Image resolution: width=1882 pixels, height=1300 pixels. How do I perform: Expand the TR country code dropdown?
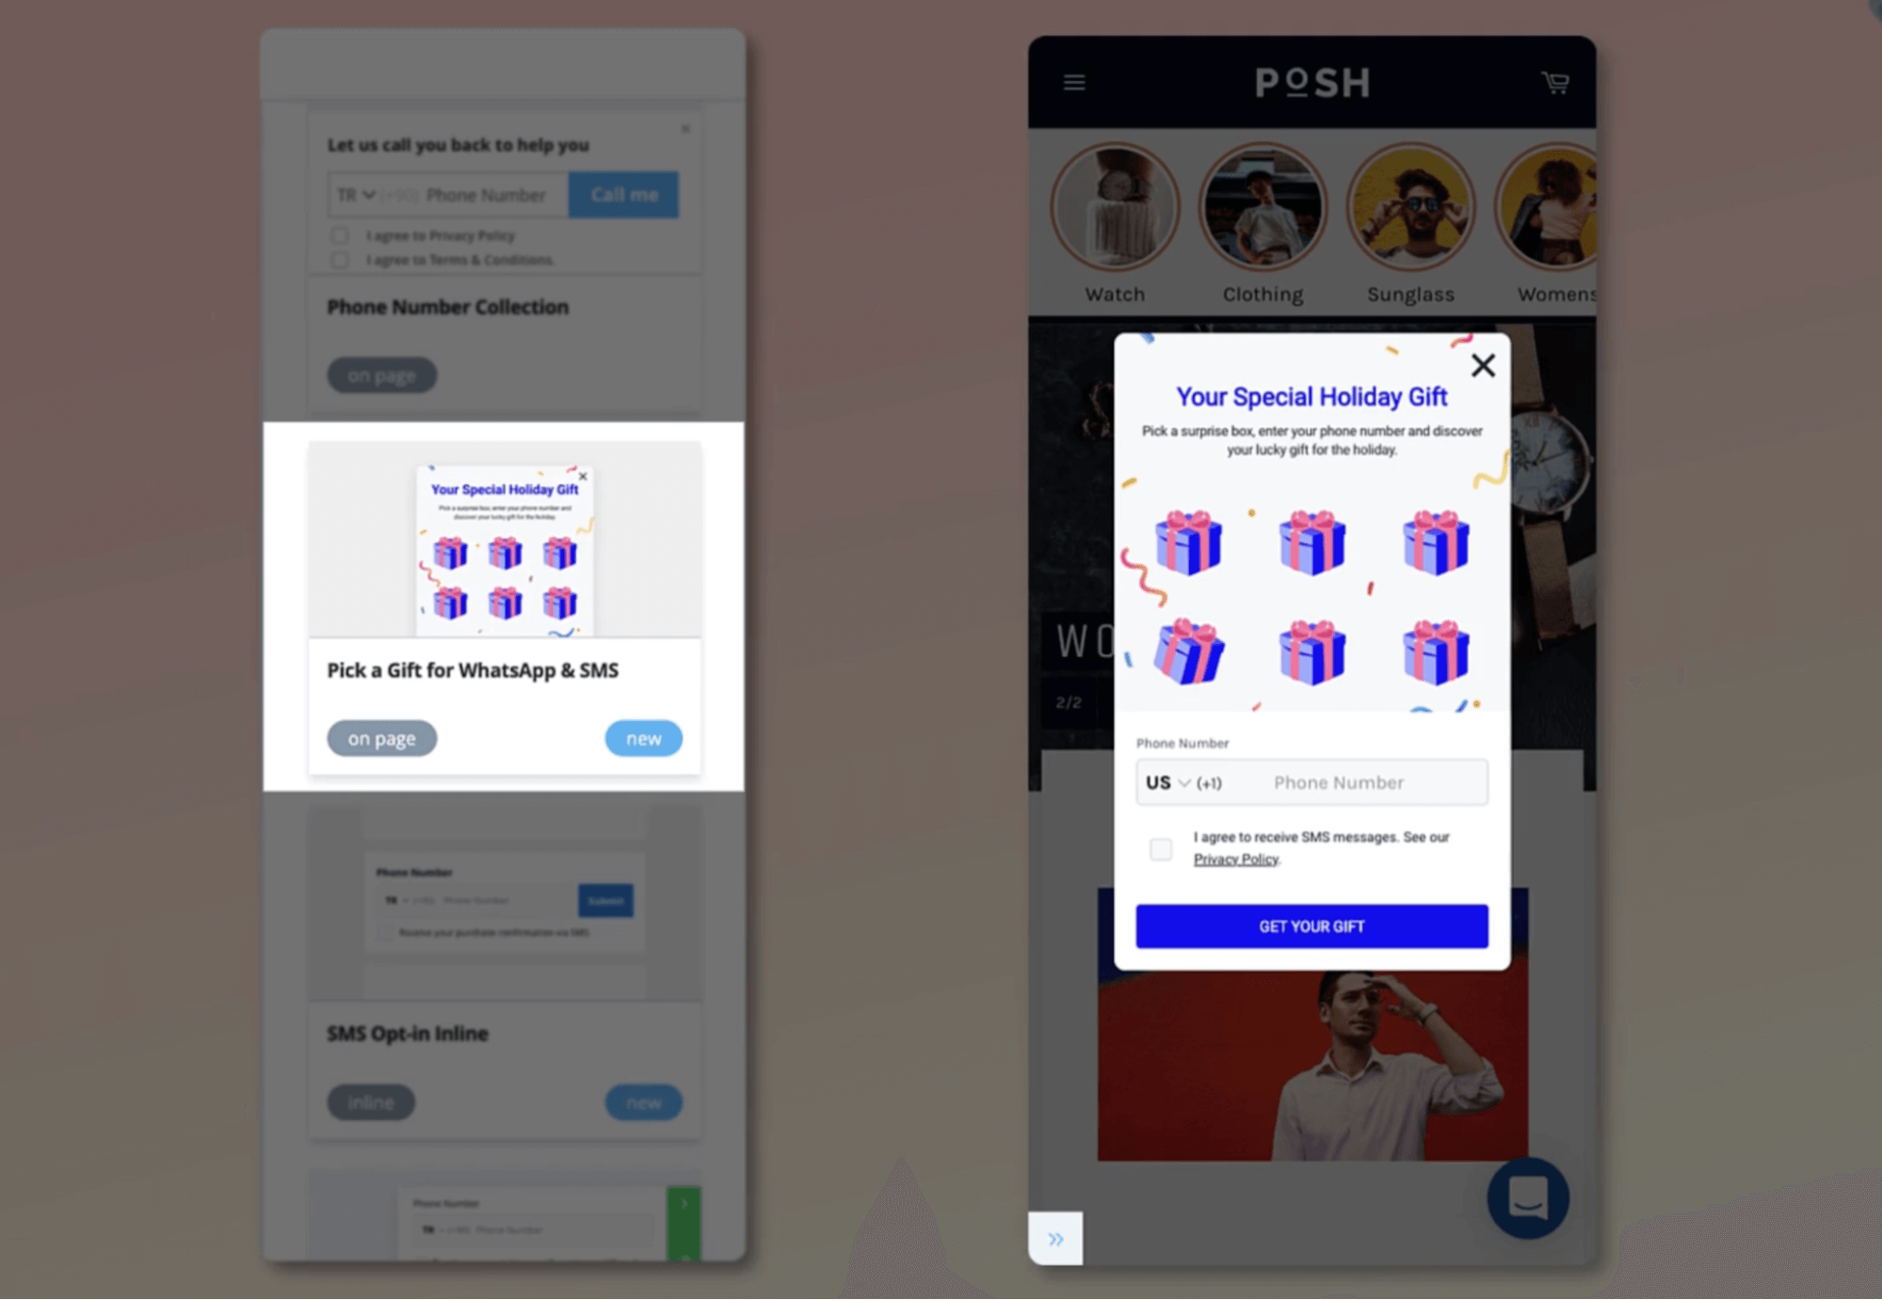point(353,193)
